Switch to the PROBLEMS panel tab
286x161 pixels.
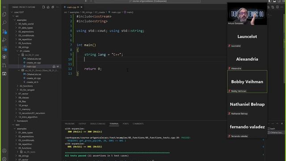pos(70,123)
